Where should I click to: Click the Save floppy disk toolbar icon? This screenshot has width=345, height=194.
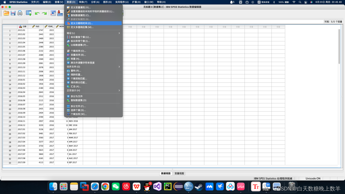(x=13, y=13)
